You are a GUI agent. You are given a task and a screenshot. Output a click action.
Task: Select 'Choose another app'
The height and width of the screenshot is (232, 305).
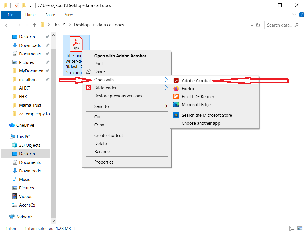(201, 123)
